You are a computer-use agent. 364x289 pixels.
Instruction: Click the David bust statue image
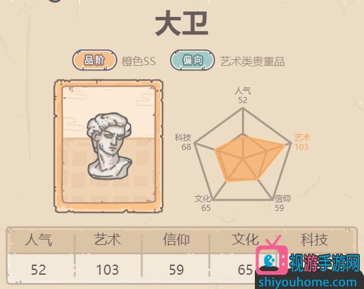click(109, 146)
